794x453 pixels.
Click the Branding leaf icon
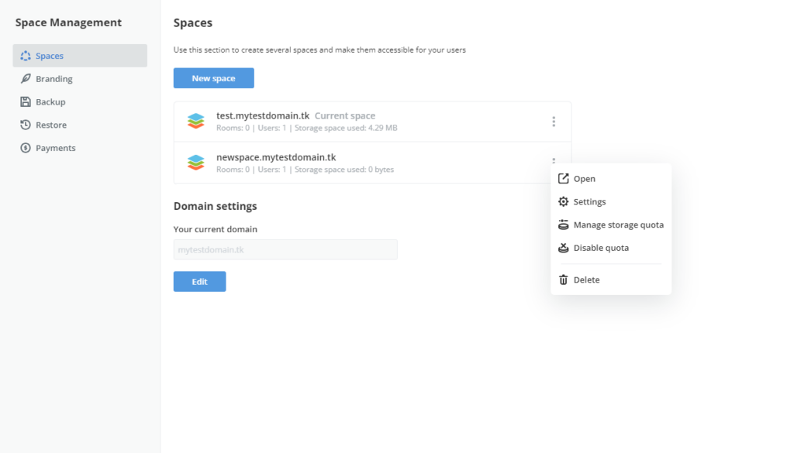[x=26, y=79]
